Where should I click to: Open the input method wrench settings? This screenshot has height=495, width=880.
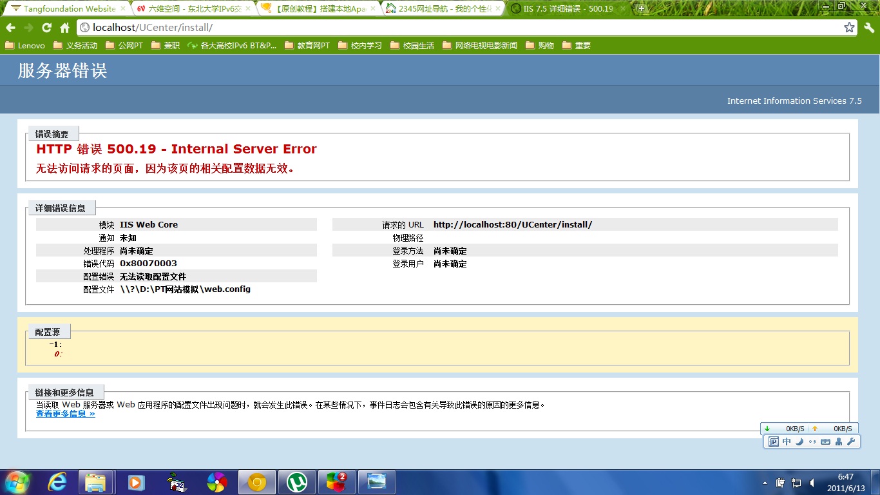tap(851, 442)
